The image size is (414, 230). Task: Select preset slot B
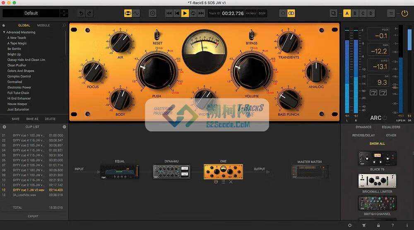click(x=355, y=13)
